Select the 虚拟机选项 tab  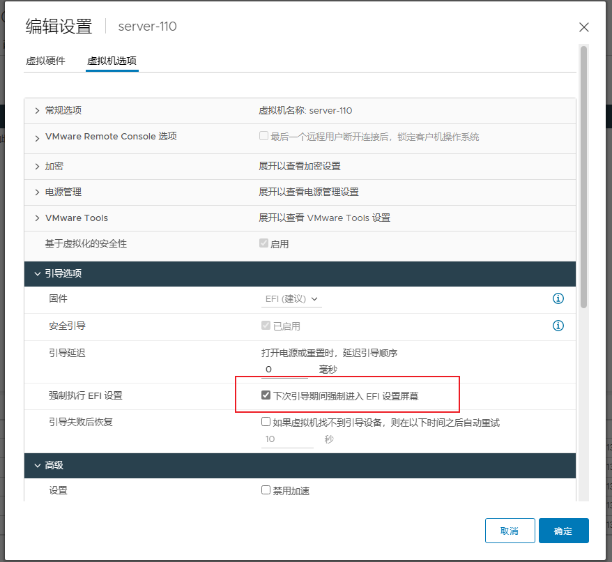tap(112, 61)
